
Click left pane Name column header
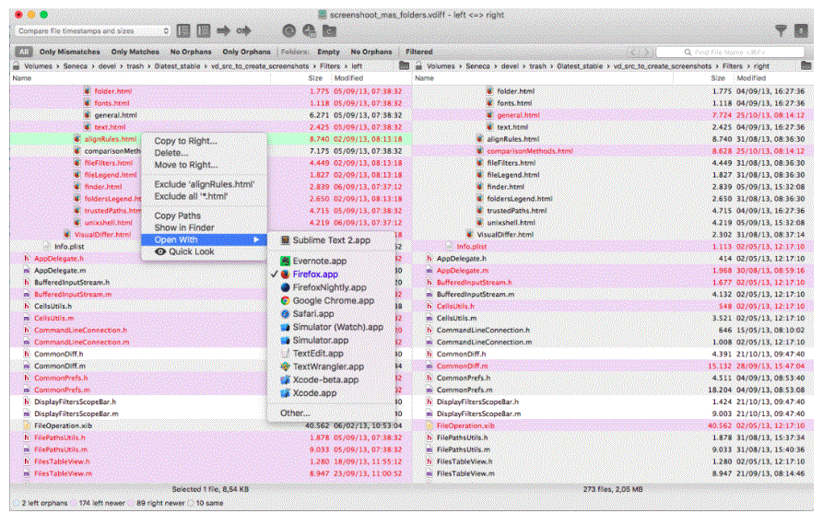pyautogui.click(x=140, y=78)
